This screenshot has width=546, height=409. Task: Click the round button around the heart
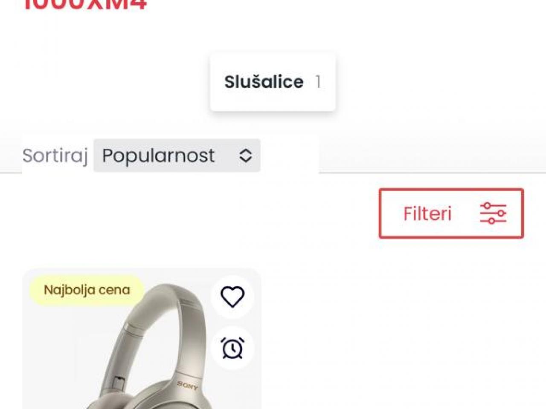(232, 297)
